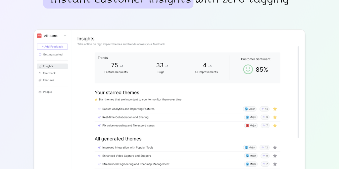Click the Add Feedback button
339x169 pixels.
point(52,47)
